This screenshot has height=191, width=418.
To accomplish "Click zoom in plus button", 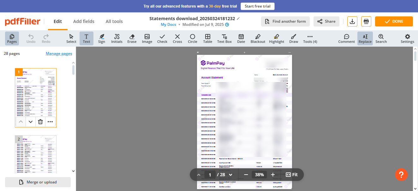I will [273, 175].
